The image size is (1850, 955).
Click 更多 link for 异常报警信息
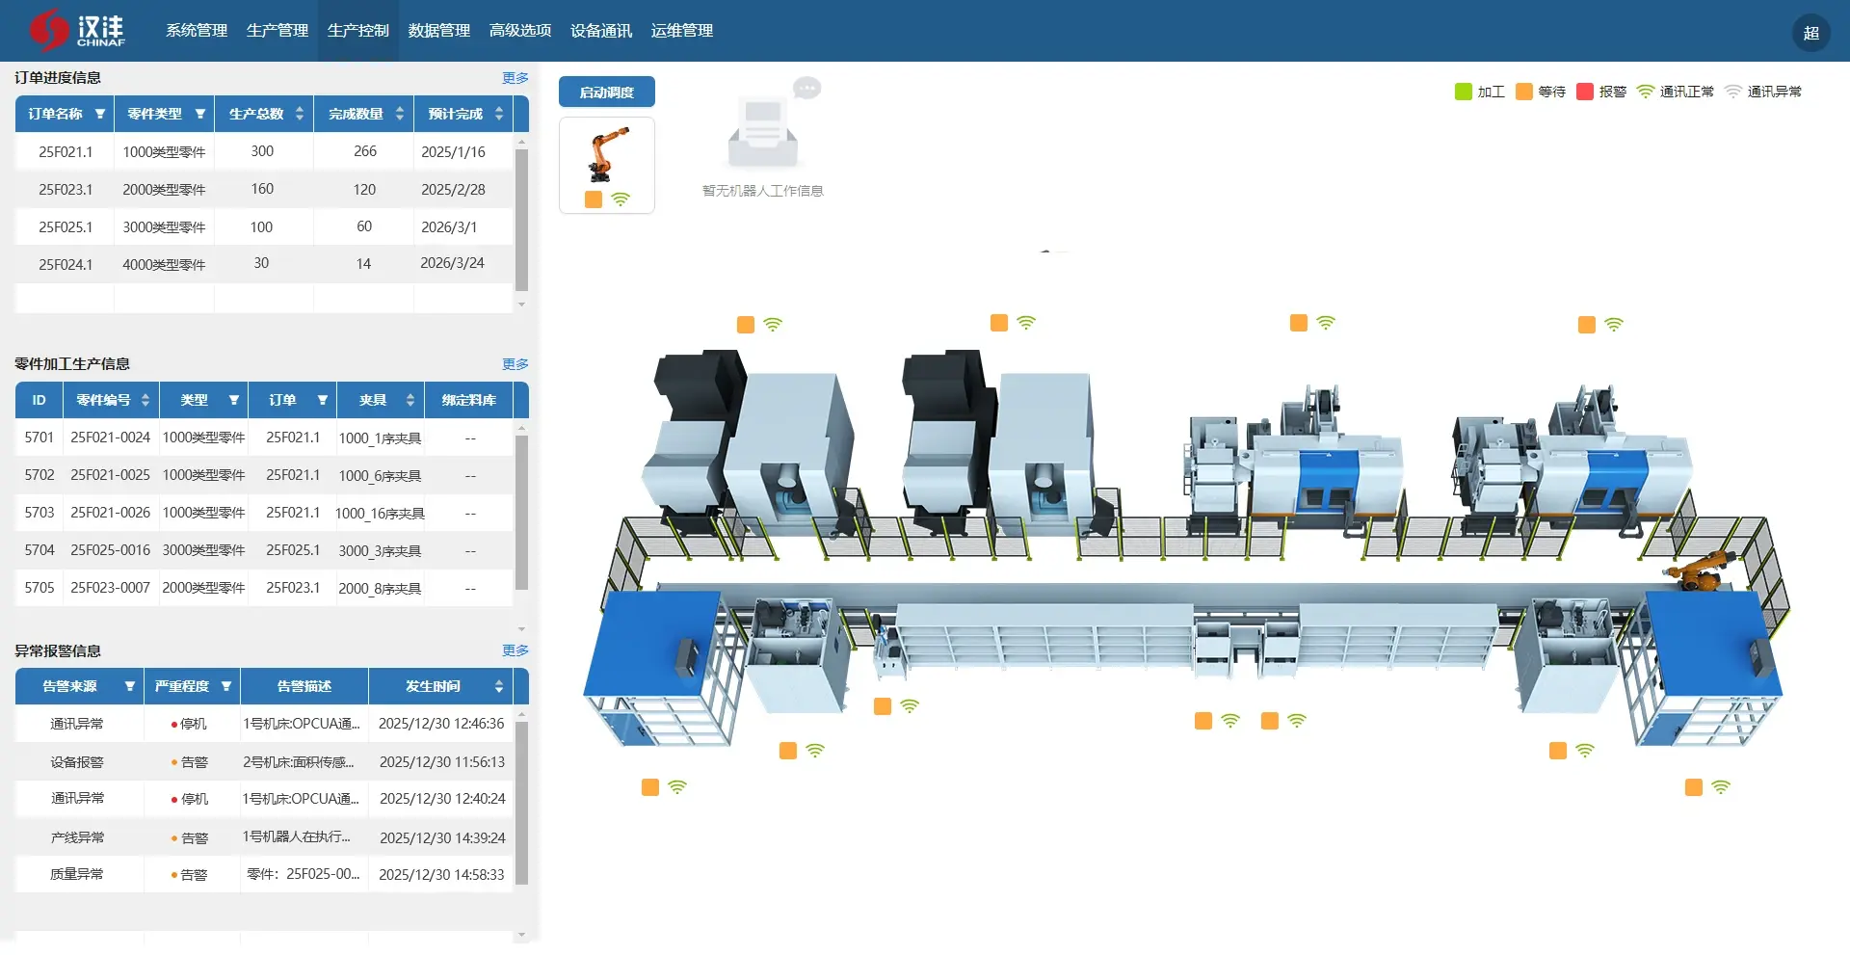[515, 650]
